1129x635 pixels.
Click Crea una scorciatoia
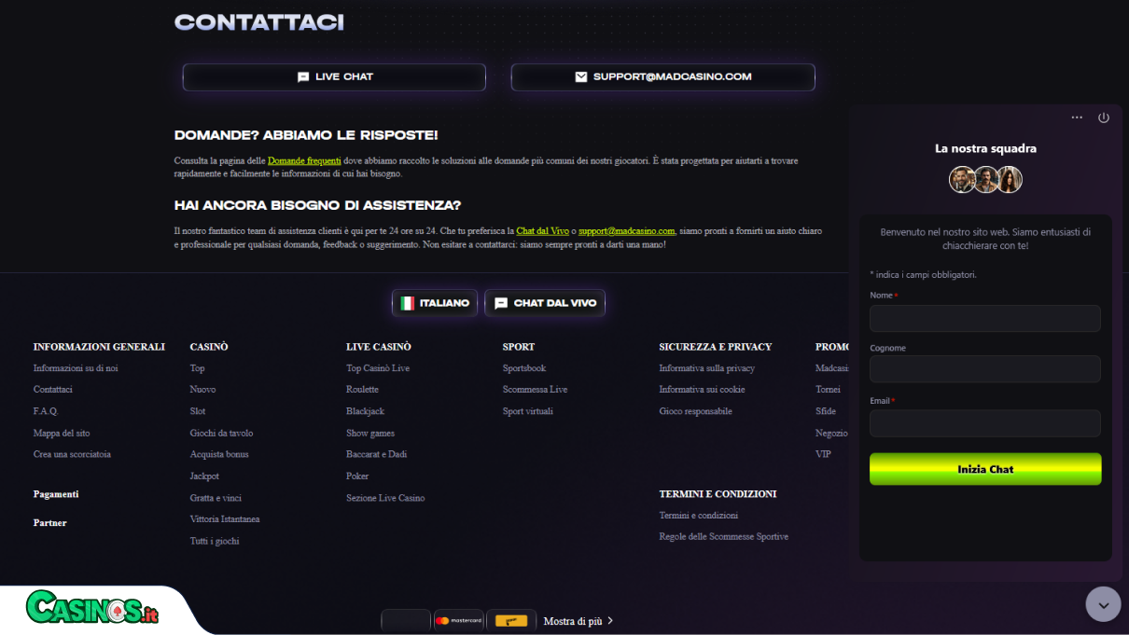72,455
